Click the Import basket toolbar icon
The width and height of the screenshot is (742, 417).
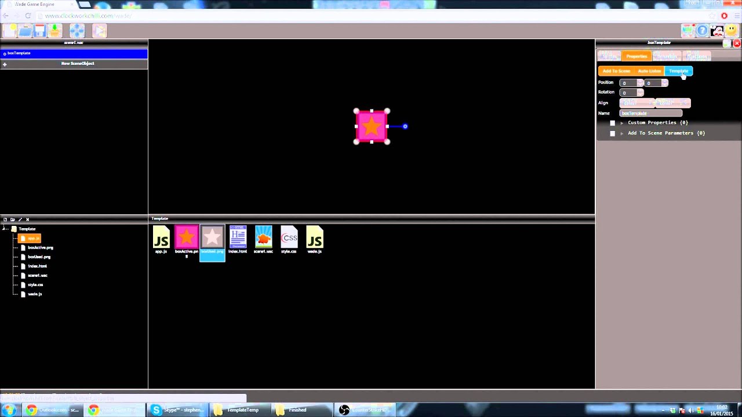click(55, 31)
